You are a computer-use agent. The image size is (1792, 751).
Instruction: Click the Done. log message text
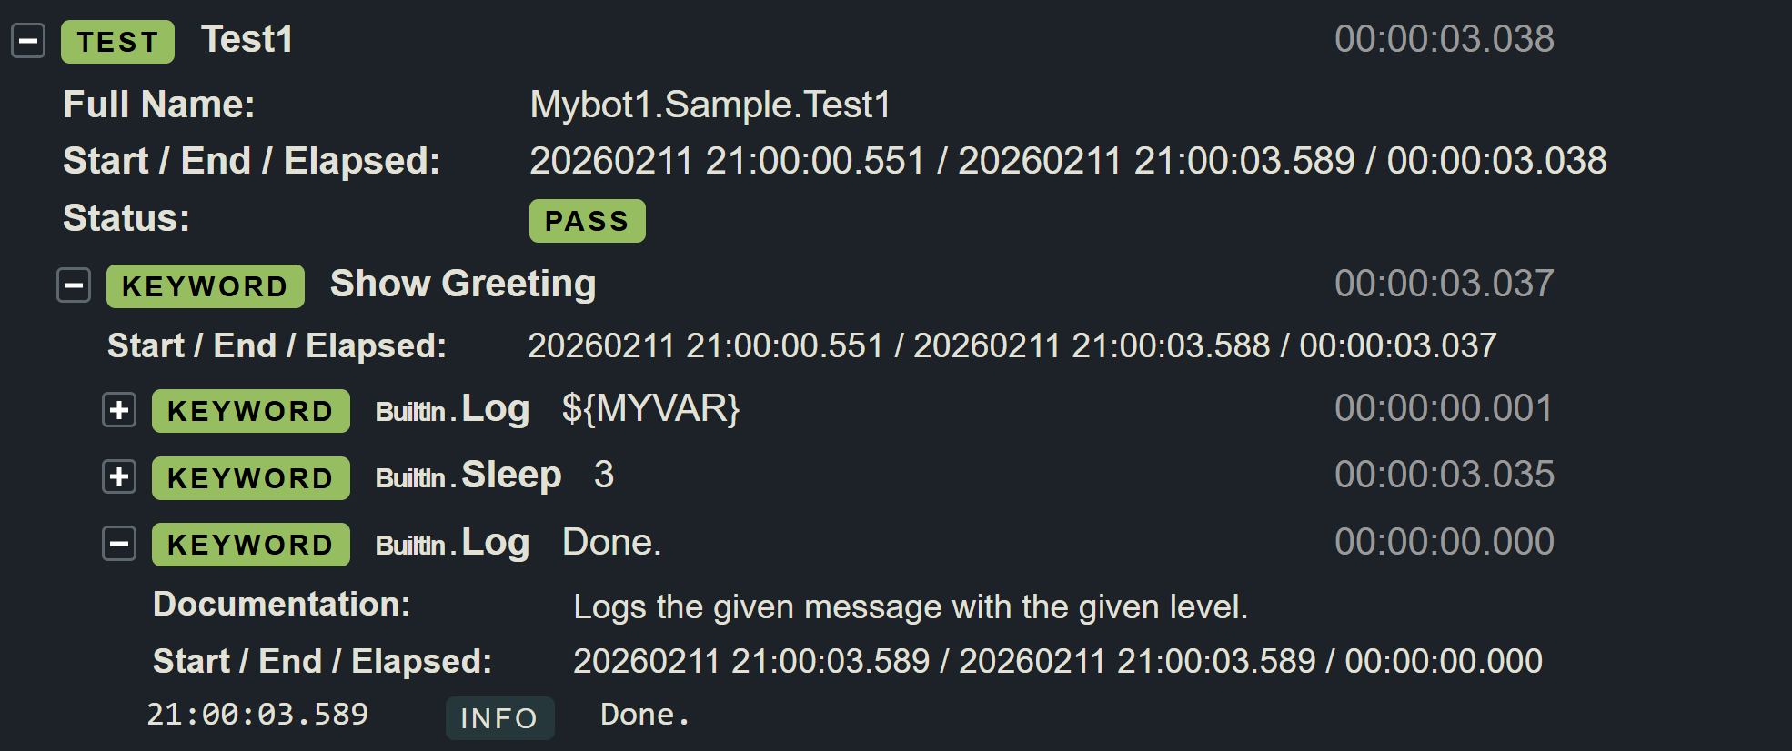[644, 716]
